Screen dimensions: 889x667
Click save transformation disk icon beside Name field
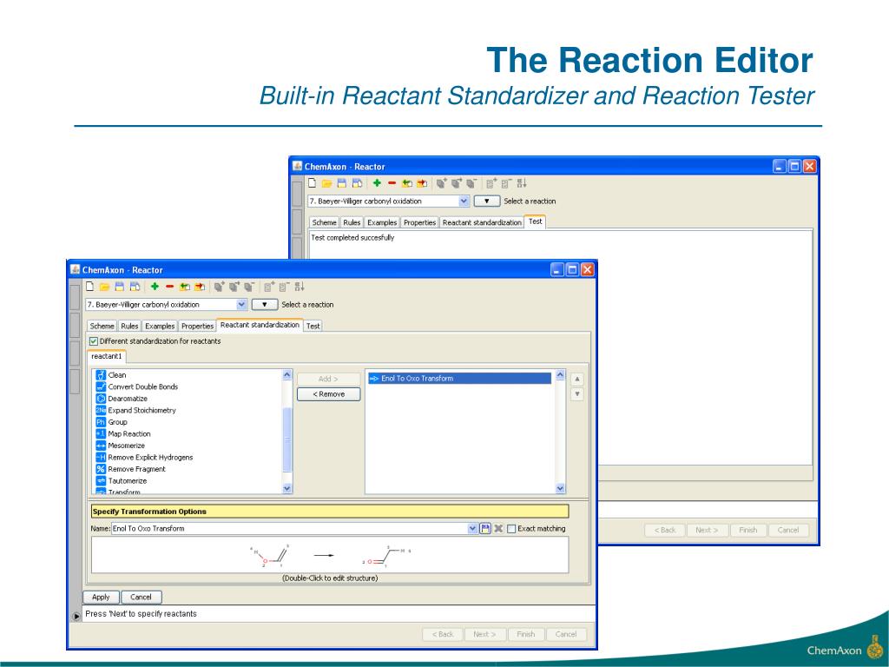485,529
